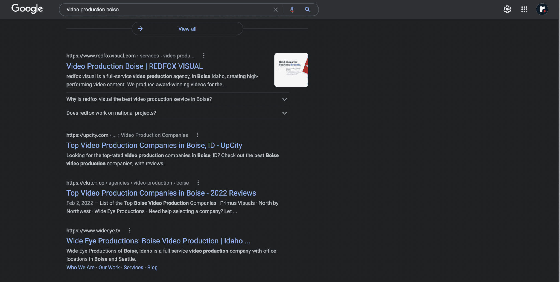Image resolution: width=560 pixels, height=282 pixels.
Task: Clear the search query with the X icon
Action: tap(275, 9)
